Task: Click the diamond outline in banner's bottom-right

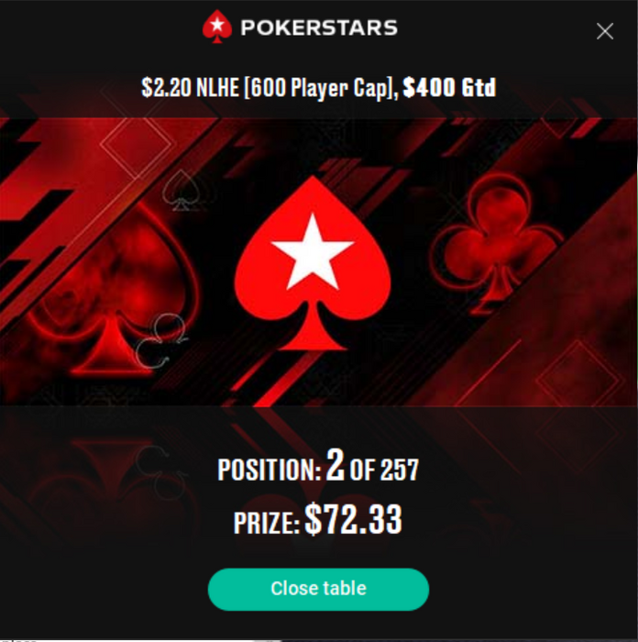Action: [577, 379]
